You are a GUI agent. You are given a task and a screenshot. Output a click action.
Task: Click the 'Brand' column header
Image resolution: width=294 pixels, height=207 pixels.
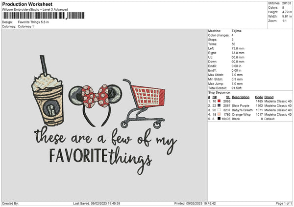(x=269, y=97)
